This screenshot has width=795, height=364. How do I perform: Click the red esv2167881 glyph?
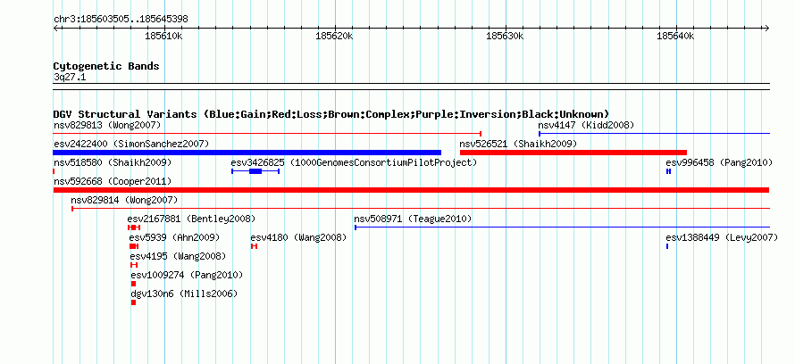[134, 227]
